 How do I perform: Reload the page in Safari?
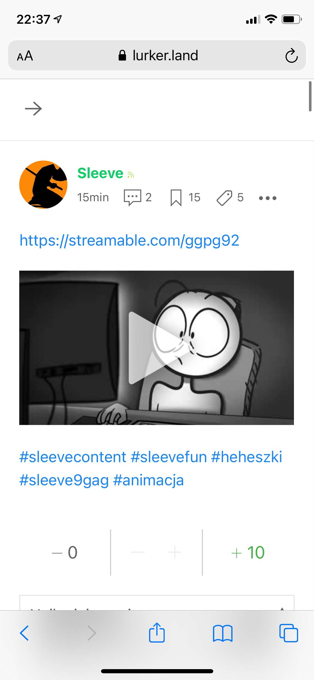click(291, 56)
